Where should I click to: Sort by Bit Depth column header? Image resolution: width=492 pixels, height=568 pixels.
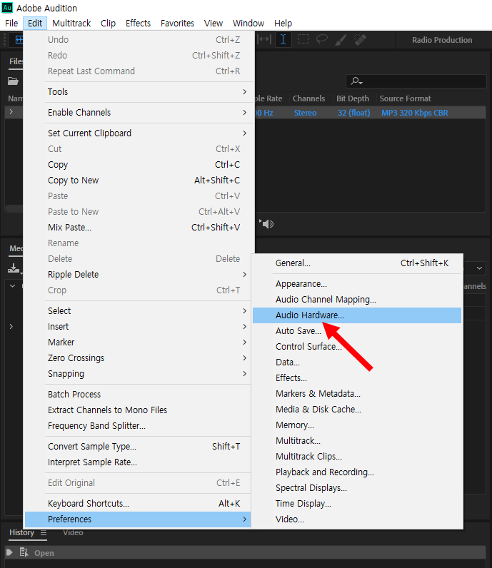(353, 98)
